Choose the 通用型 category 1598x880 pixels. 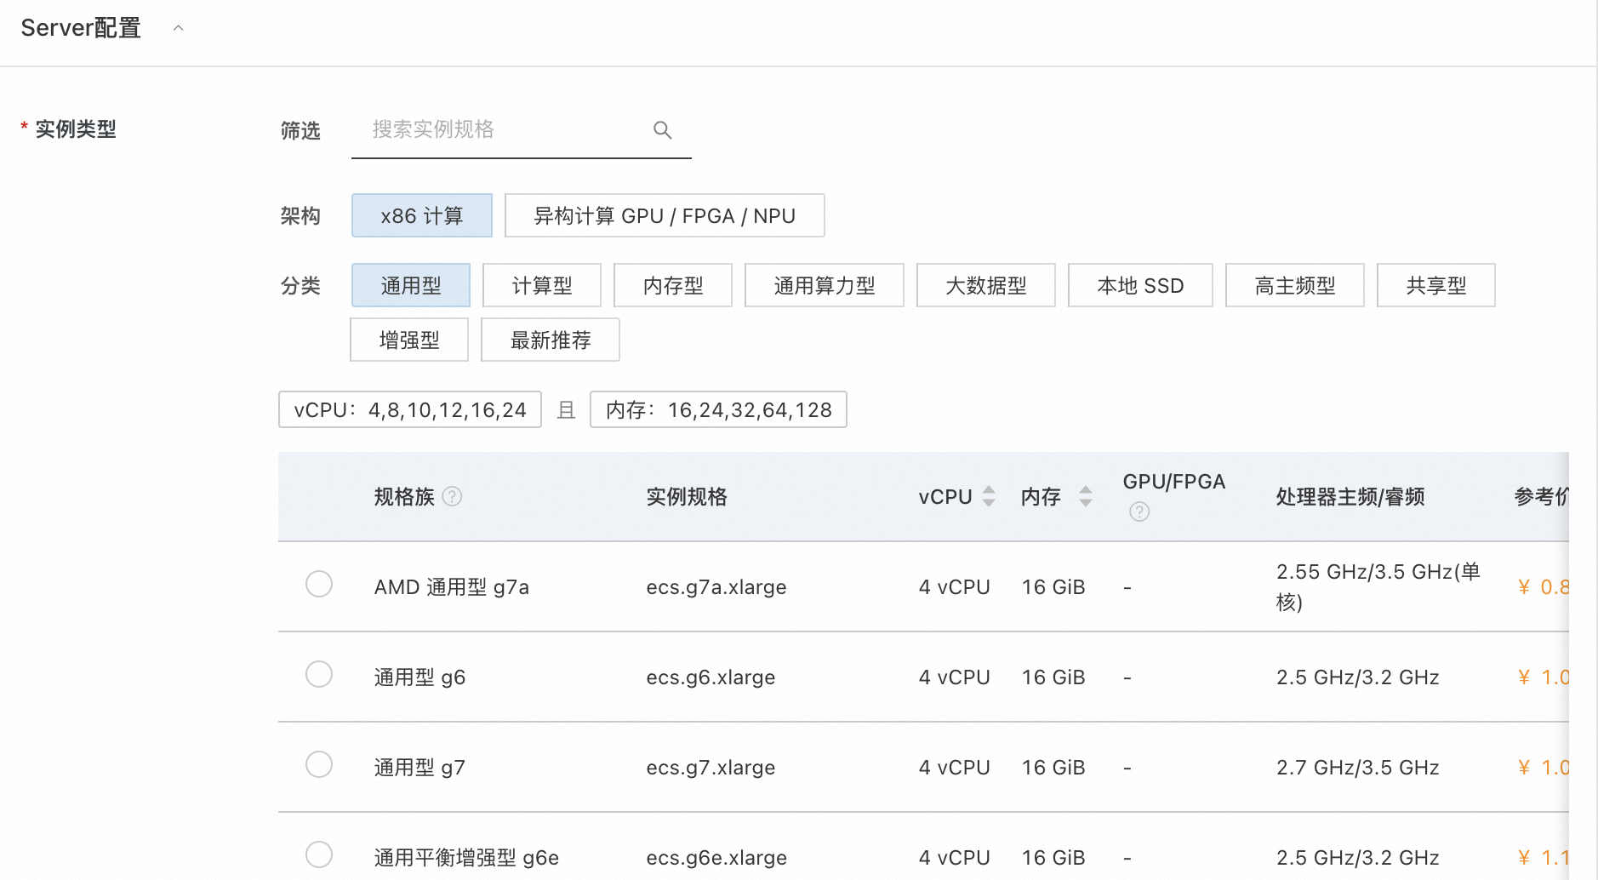(411, 285)
